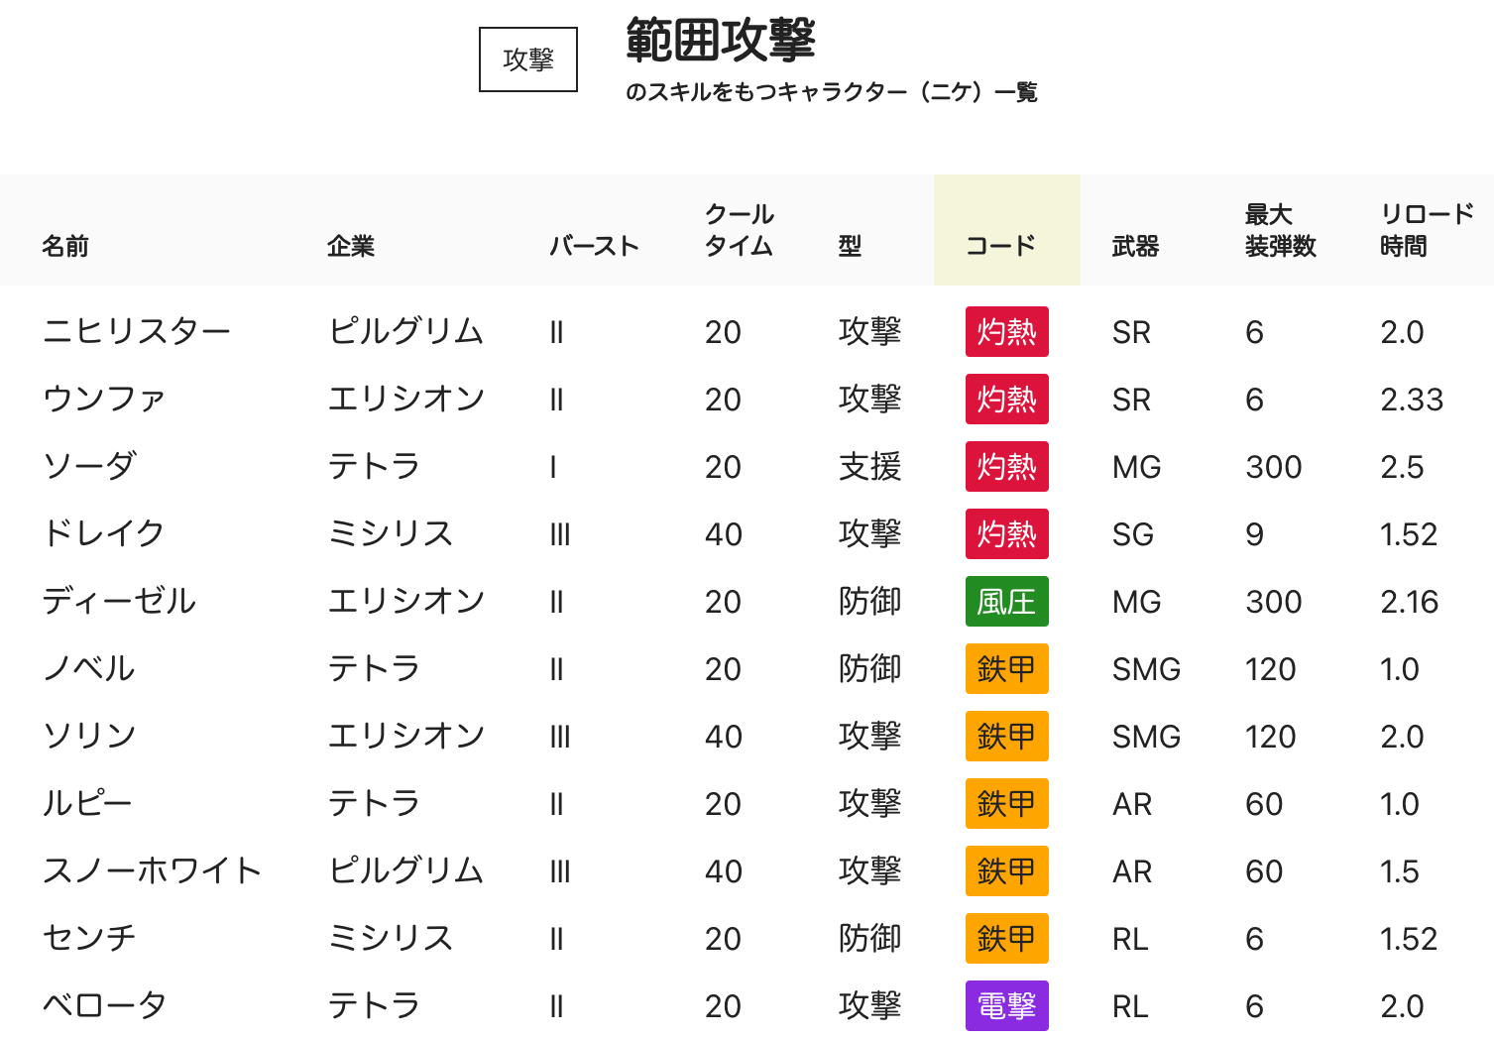
Task: Click on the name ディーゼル
Action: coord(119,601)
